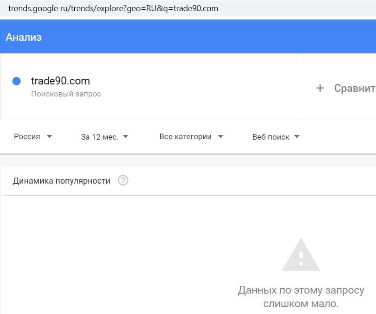Click the plus icon beside Сравнить
The image size is (376, 314).
[320, 88]
